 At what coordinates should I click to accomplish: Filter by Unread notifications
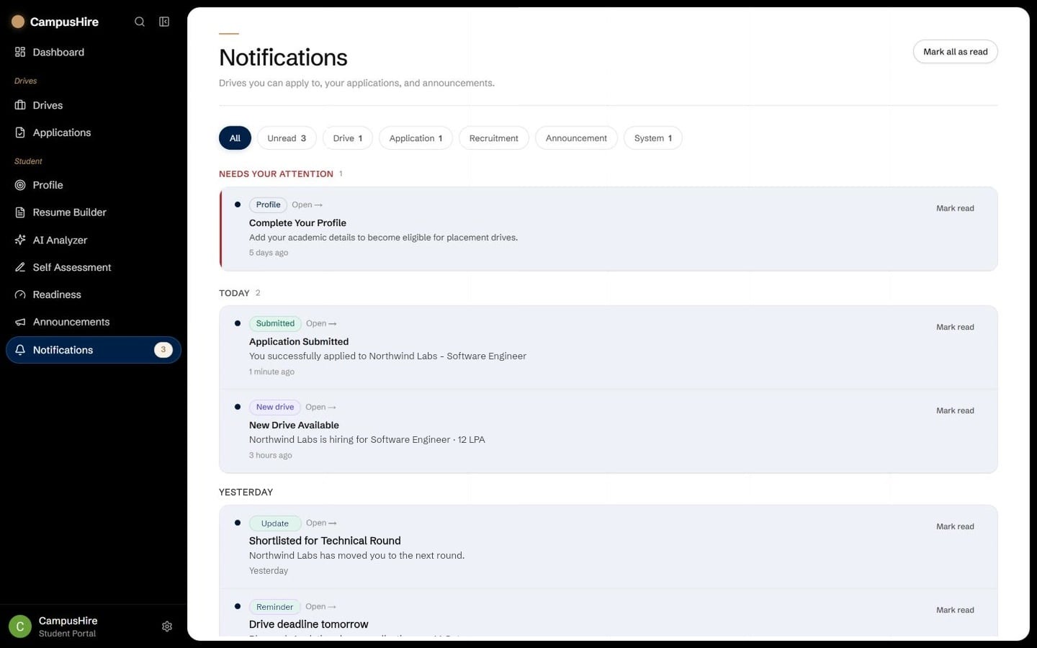click(x=287, y=138)
